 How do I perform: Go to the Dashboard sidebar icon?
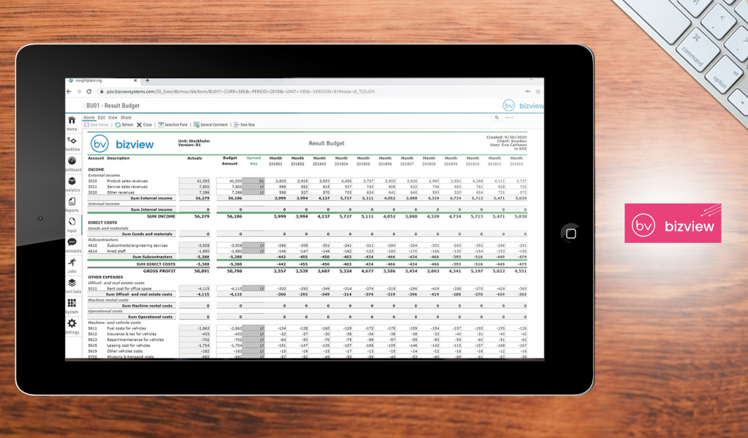pyautogui.click(x=72, y=161)
